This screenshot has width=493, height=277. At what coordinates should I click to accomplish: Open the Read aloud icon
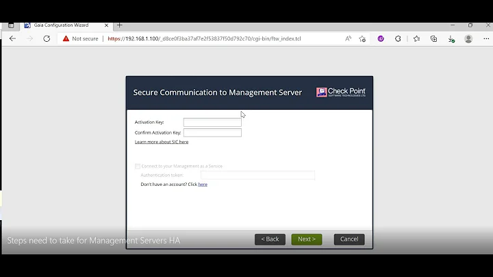(348, 38)
